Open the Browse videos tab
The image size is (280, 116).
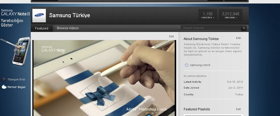[x=68, y=28]
